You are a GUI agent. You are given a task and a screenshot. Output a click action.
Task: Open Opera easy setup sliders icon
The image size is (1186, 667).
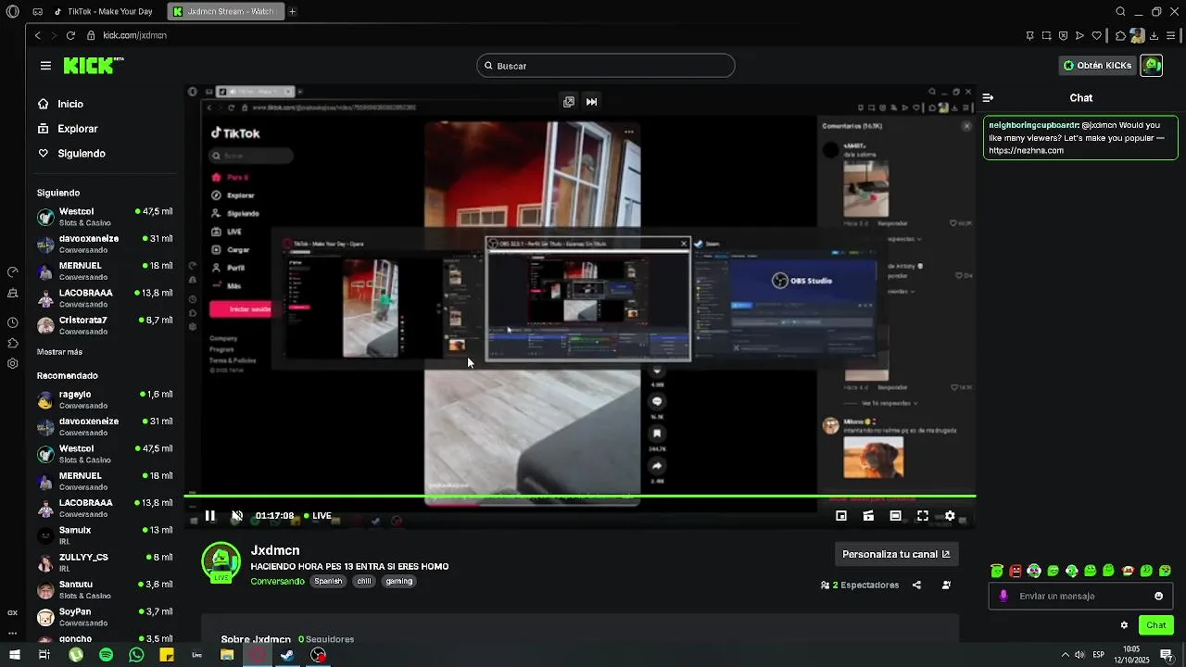click(1171, 35)
